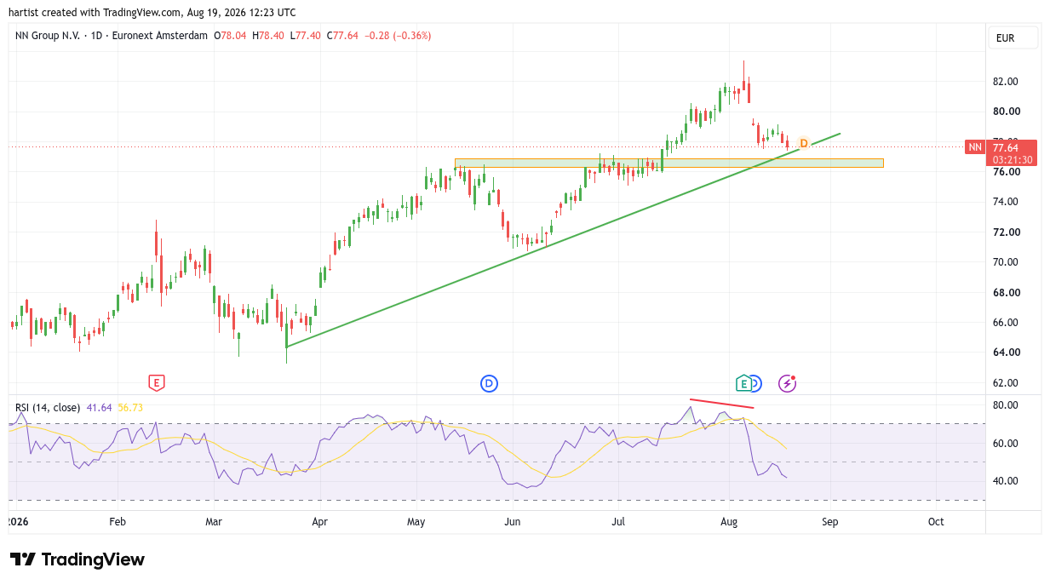This screenshot has height=585, width=1050.
Task: Click the 70.00 price axis label
Action: pyautogui.click(x=1007, y=262)
